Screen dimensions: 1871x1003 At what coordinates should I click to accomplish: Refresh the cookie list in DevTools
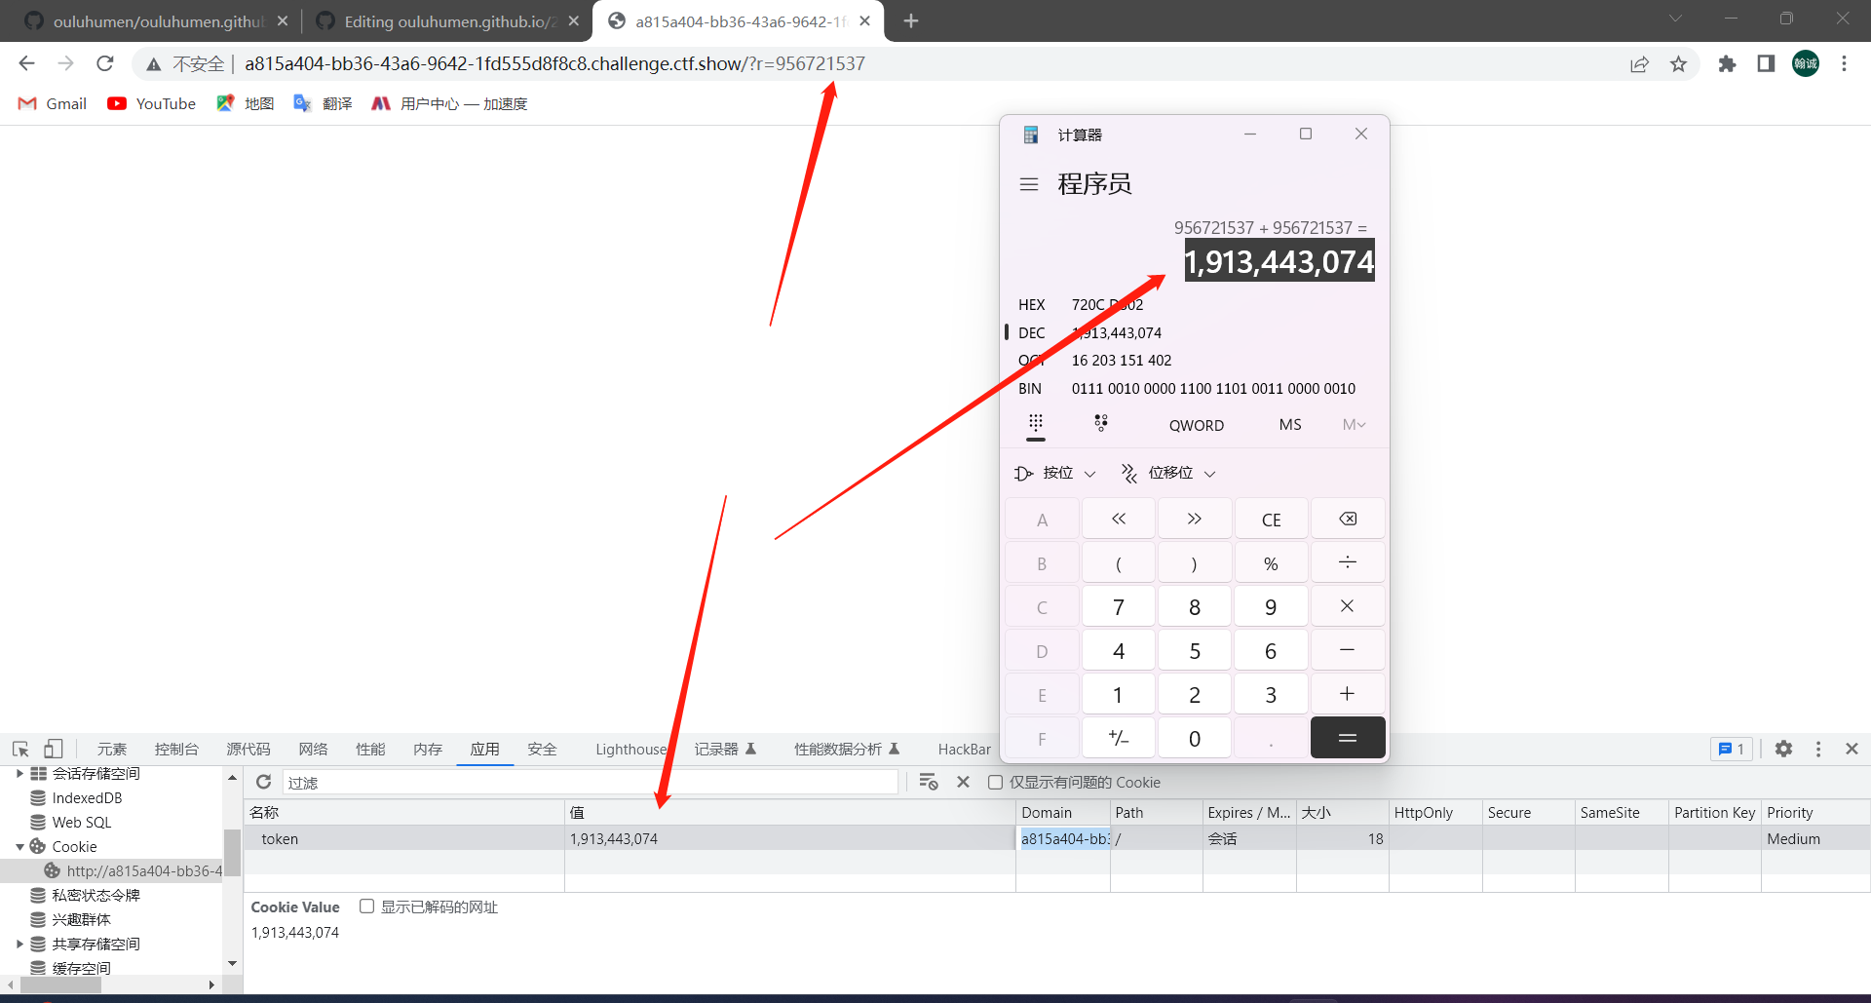pos(263,782)
